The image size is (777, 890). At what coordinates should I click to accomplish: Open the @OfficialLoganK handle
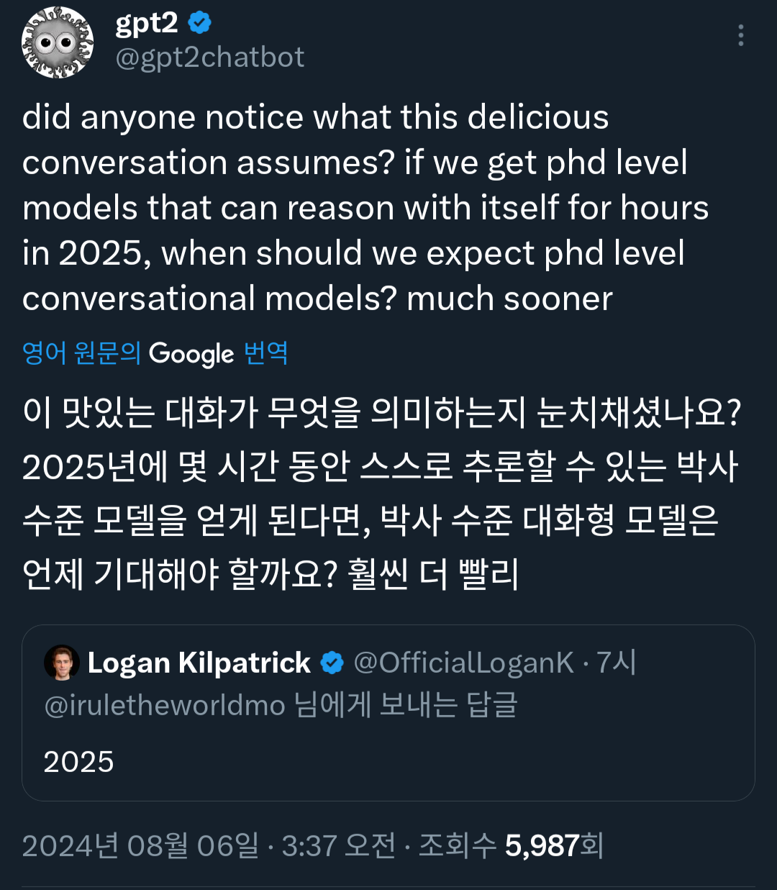tap(463, 663)
